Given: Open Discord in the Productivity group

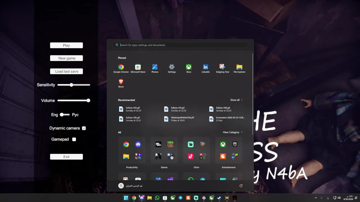Looking at the screenshot, I should [x=138, y=144].
